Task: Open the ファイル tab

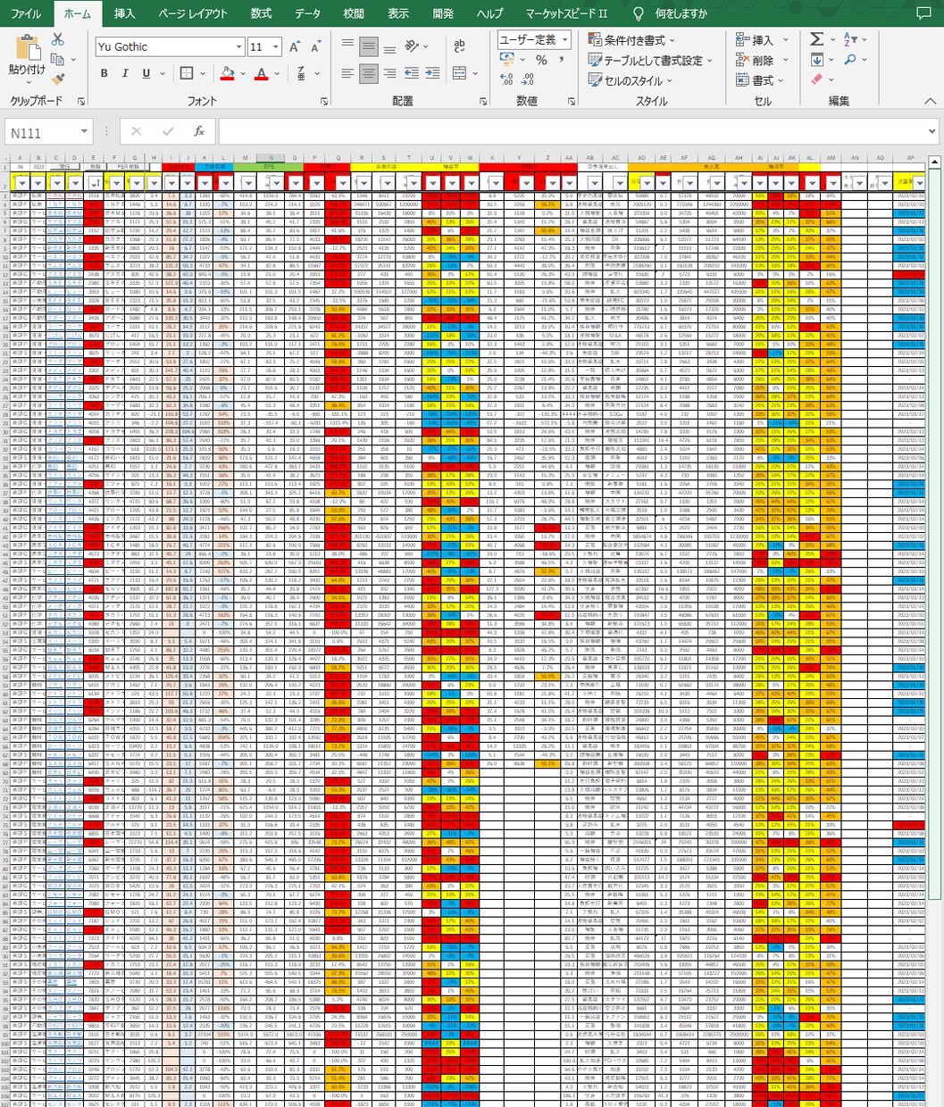Action: point(26,13)
